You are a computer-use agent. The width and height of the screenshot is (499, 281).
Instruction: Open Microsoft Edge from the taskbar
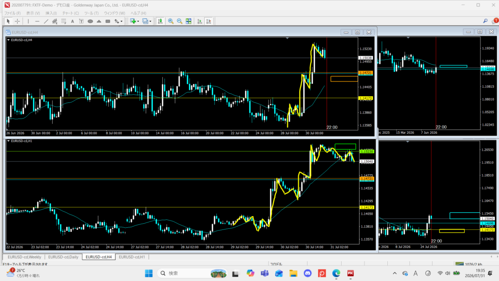pyautogui.click(x=336, y=273)
